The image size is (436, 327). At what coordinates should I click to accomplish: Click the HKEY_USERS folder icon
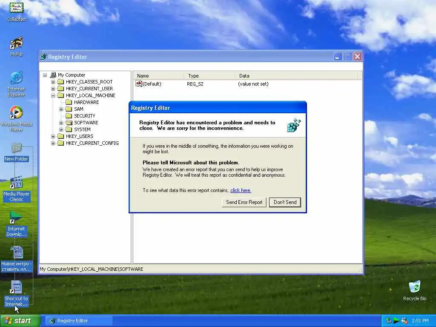click(60, 136)
